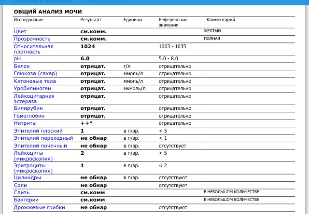Click the Бактерии link
309x214 pixels.
pos(26,200)
